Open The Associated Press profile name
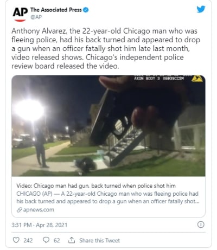Viewport: 217px width, 250px height. point(56,10)
